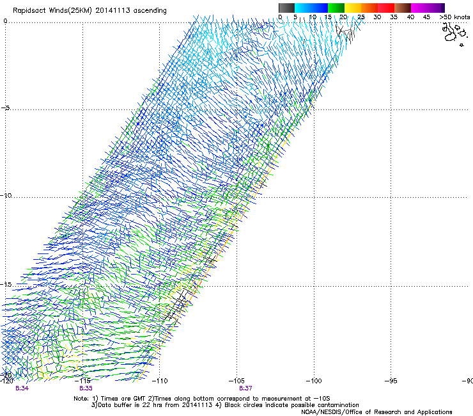Click the yellow 20-25 knots legend swatch
The image size is (473, 416).
click(x=353, y=8)
